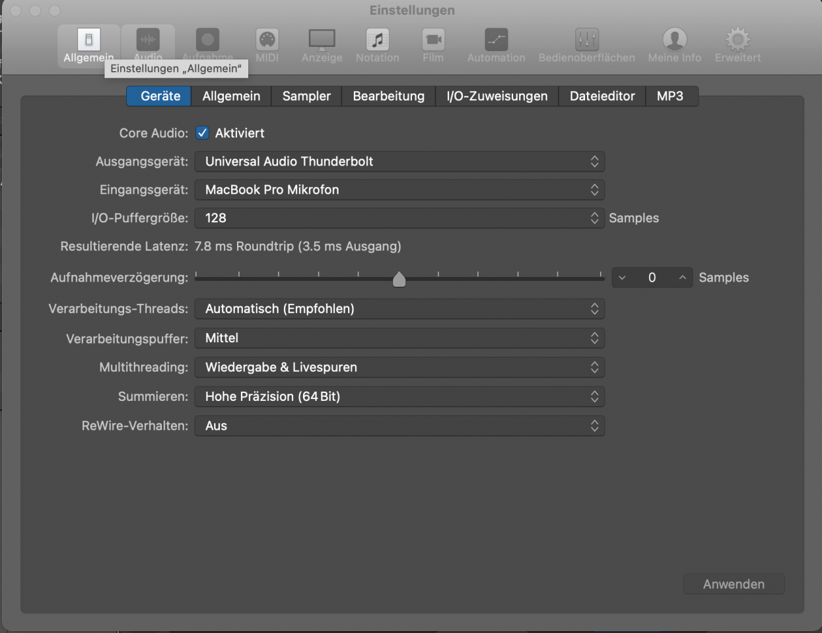Open the Ausgangsgerät dropdown

(399, 162)
